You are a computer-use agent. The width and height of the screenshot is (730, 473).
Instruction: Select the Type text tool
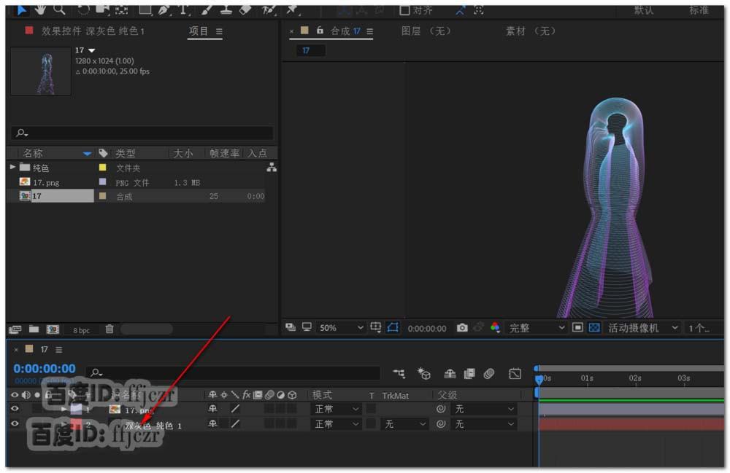(182, 9)
